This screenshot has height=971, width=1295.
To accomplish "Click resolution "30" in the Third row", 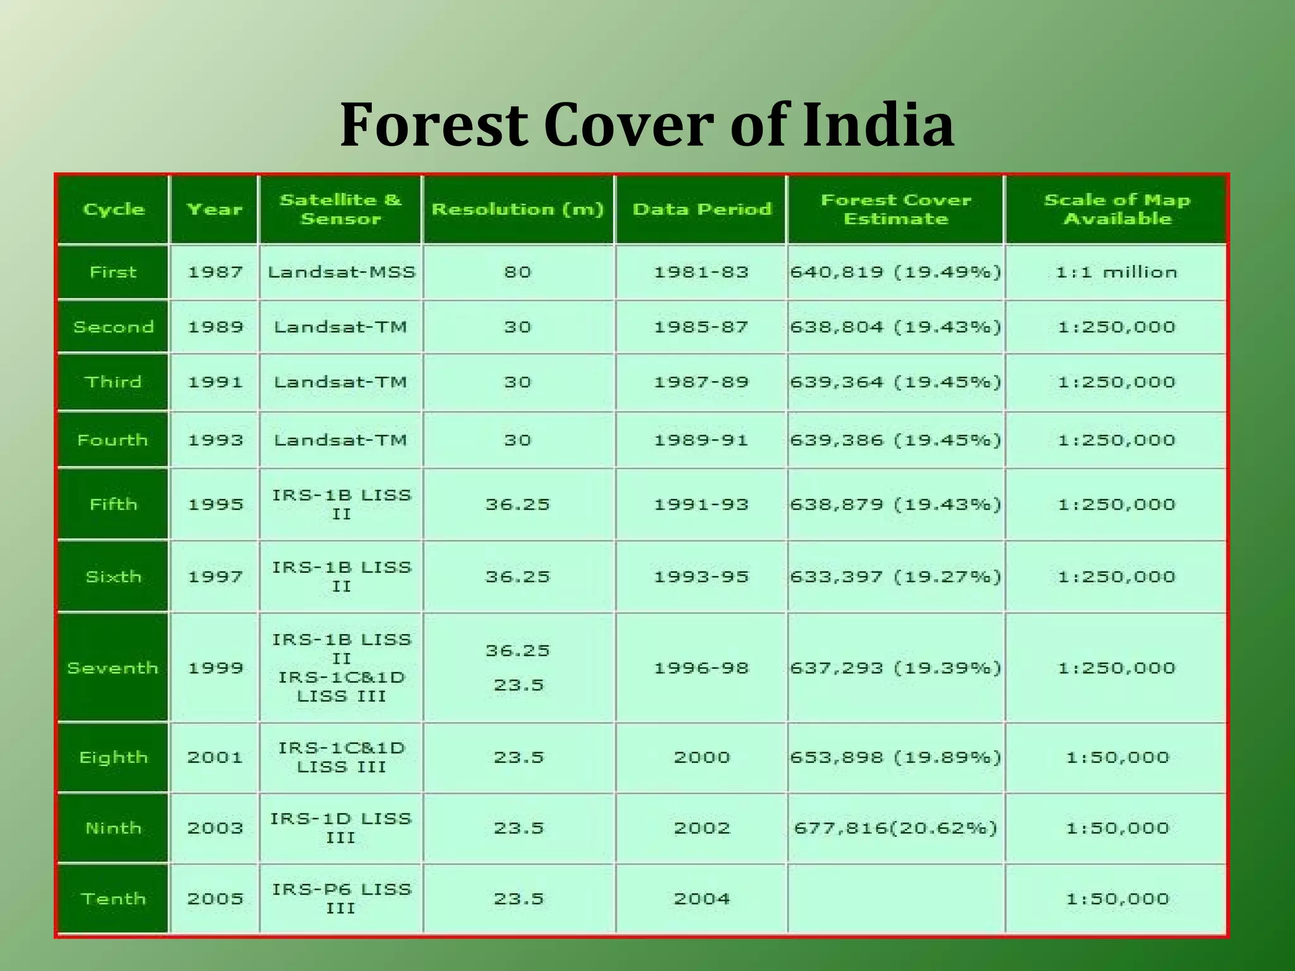I will (x=518, y=382).
